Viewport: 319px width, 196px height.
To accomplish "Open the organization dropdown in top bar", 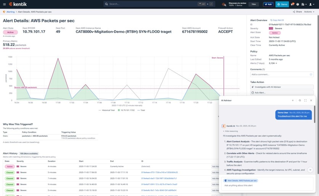I will 304,4.
